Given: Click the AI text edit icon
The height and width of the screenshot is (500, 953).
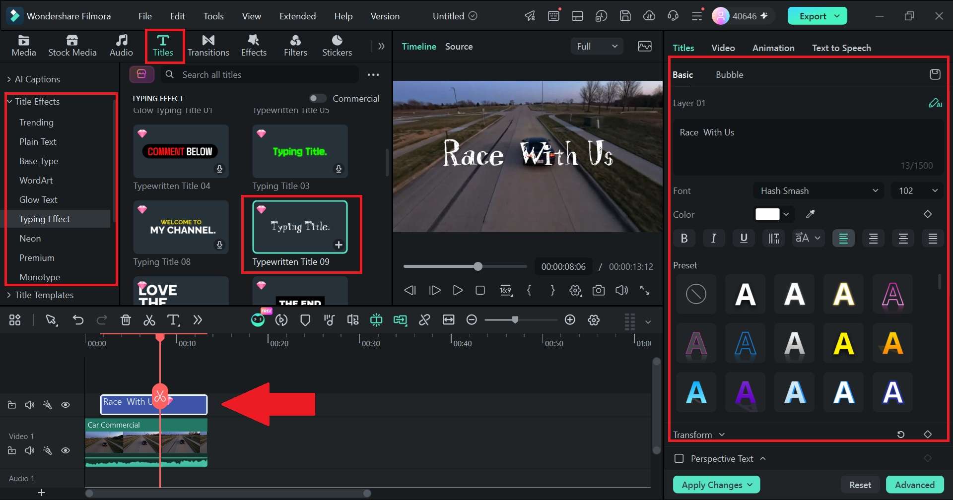Looking at the screenshot, I should tap(935, 103).
